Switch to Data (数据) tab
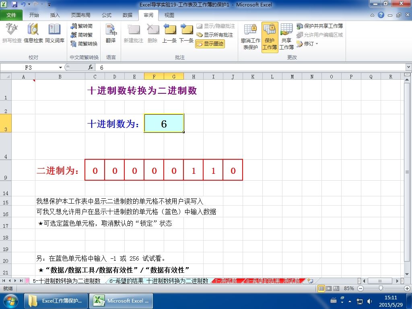412x309 pixels. pos(128,15)
